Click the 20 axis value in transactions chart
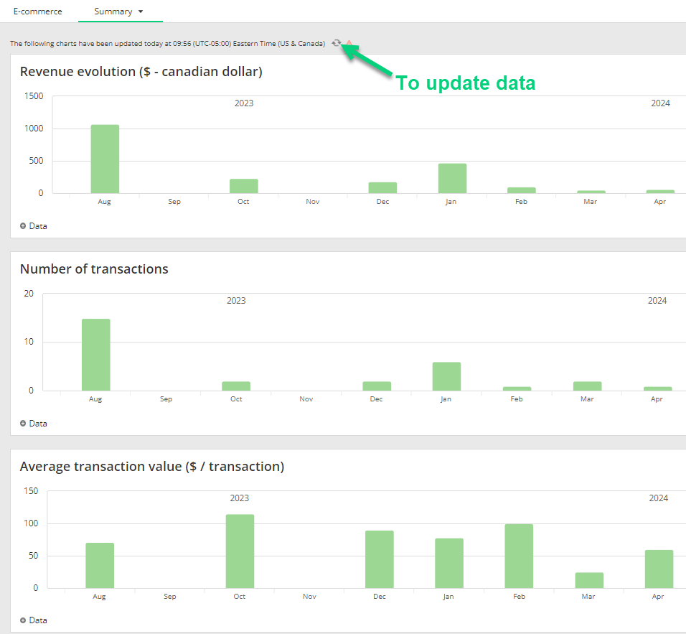This screenshot has height=634, width=686. point(29,294)
